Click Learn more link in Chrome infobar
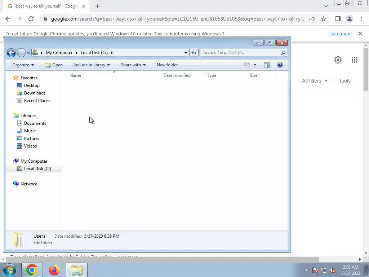The image size is (369, 277). [340, 34]
